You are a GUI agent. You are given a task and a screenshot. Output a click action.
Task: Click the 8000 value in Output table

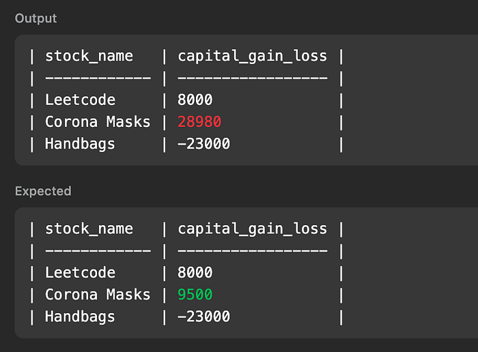point(195,100)
